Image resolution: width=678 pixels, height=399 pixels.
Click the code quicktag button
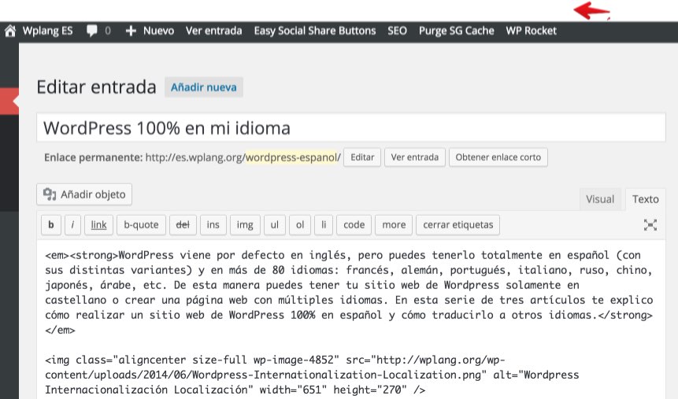pyautogui.click(x=354, y=225)
